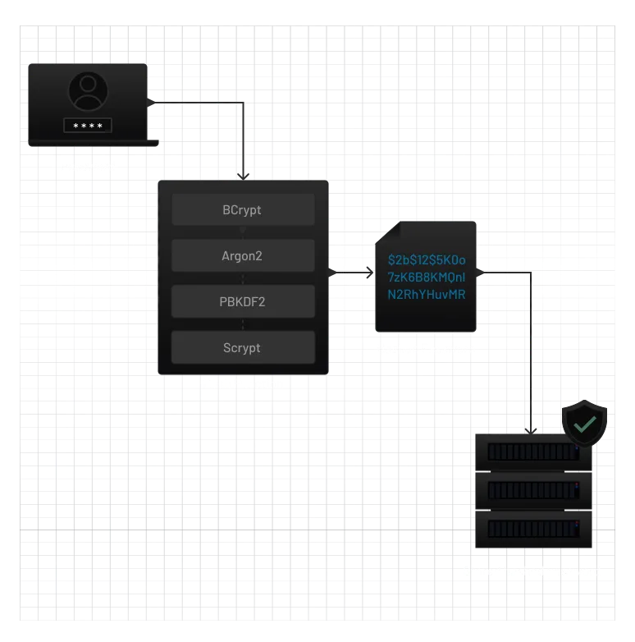Click the shield checkmark icon

tap(584, 424)
